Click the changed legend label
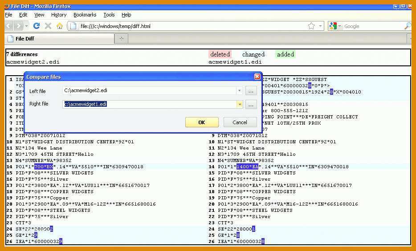The height and width of the screenshot is (251, 416). point(253,54)
